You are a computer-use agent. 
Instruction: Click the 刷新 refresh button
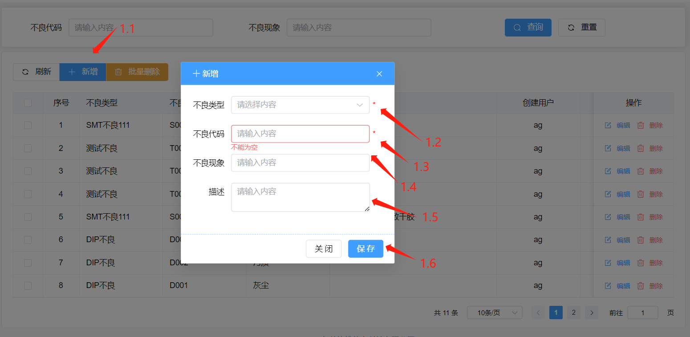tap(37, 72)
